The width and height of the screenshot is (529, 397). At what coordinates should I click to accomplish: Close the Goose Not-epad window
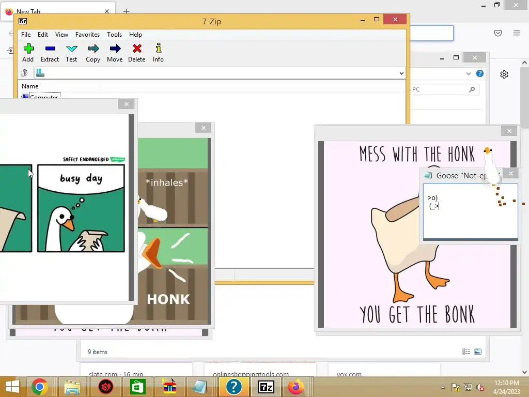(511, 174)
